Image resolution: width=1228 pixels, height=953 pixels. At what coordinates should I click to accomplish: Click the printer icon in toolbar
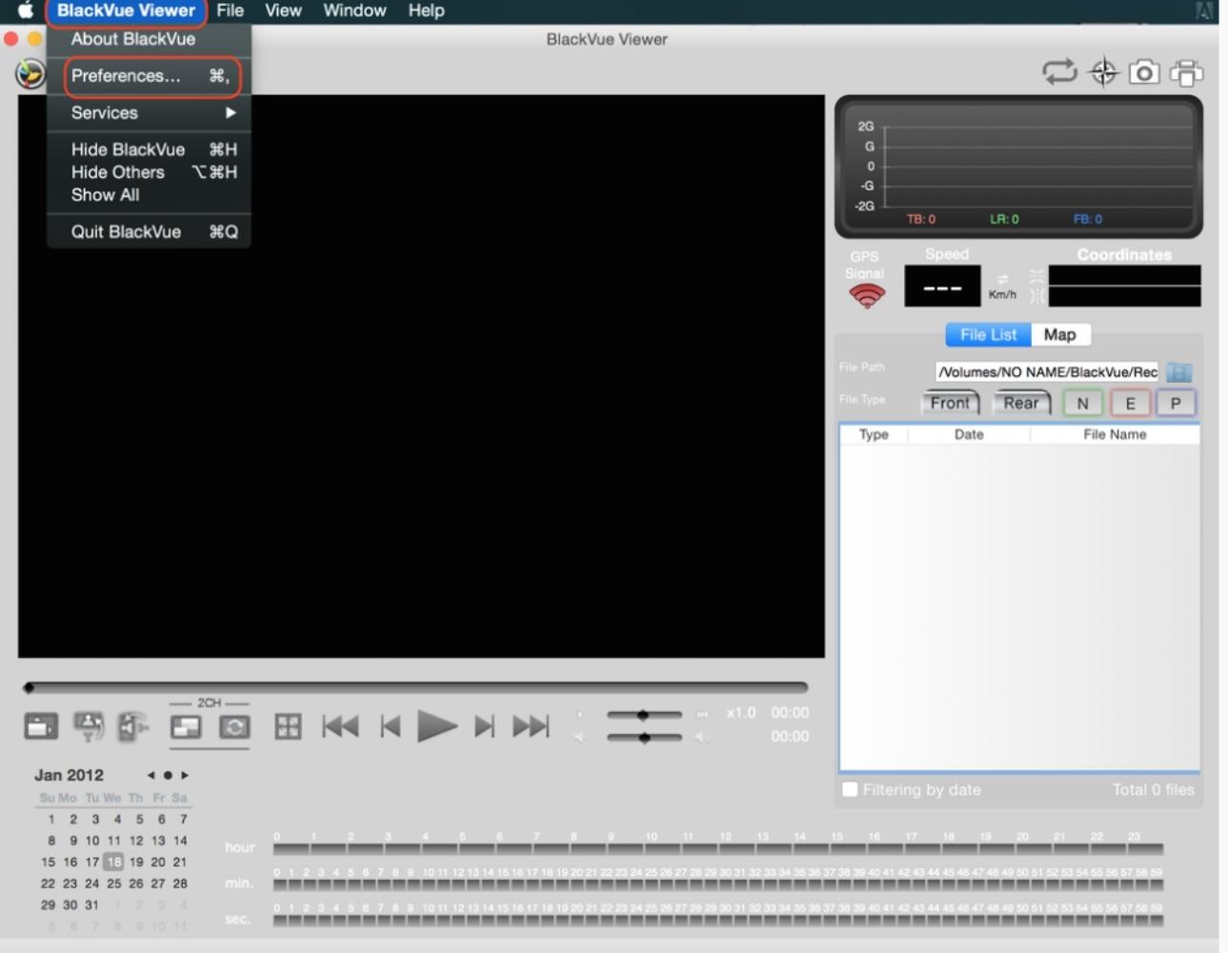[1186, 72]
